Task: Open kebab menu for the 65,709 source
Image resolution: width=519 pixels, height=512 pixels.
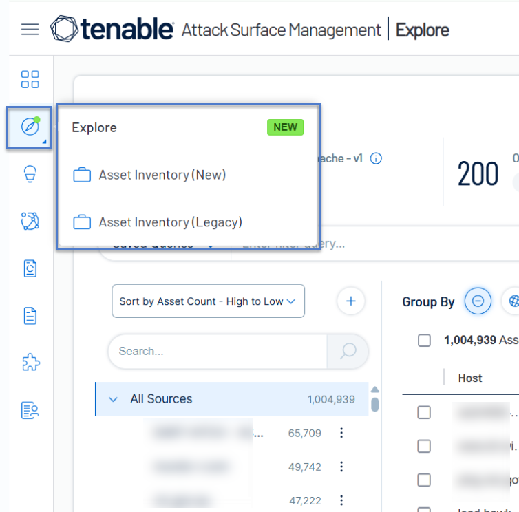Action: [x=341, y=433]
